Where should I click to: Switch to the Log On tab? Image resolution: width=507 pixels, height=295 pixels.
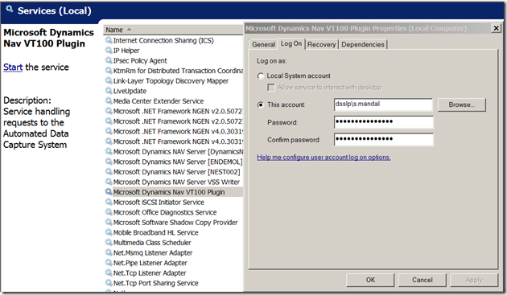point(291,43)
